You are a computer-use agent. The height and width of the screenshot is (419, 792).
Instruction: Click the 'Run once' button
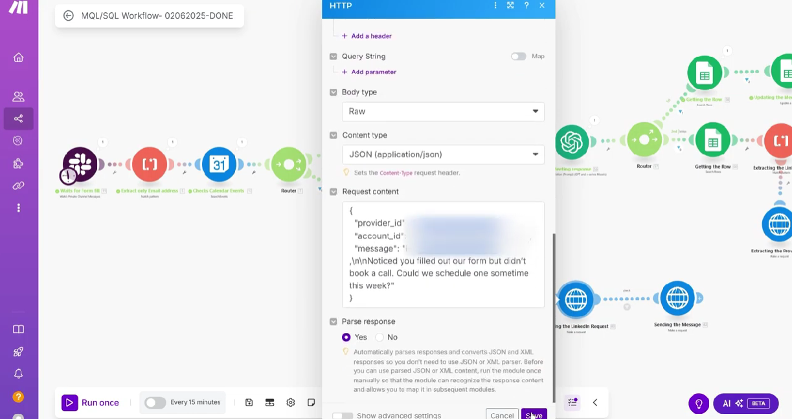91,403
